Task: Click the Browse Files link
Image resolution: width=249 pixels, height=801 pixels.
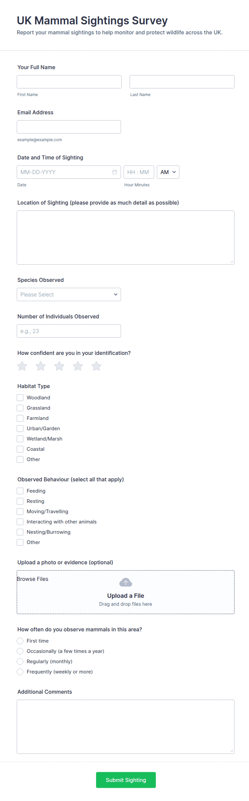Action: click(x=33, y=579)
